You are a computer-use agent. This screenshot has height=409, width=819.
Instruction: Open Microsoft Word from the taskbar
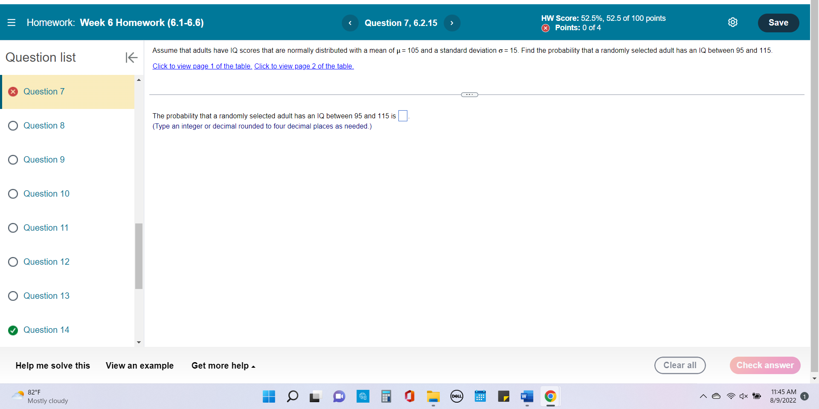pos(527,397)
